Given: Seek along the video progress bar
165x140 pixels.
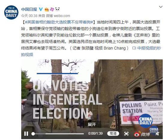Looking at the screenshot, I should tap(58, 134).
